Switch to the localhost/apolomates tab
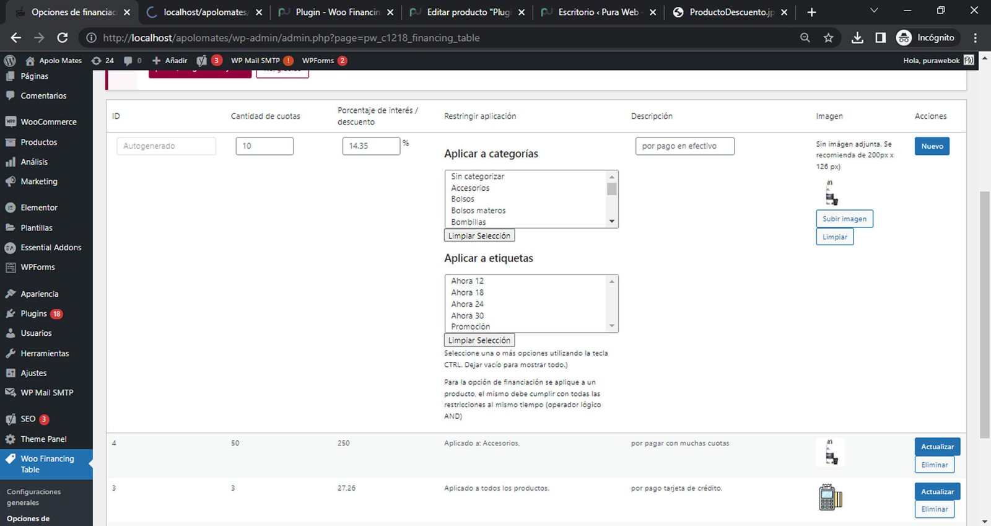Image resolution: width=991 pixels, height=526 pixels. click(204, 12)
